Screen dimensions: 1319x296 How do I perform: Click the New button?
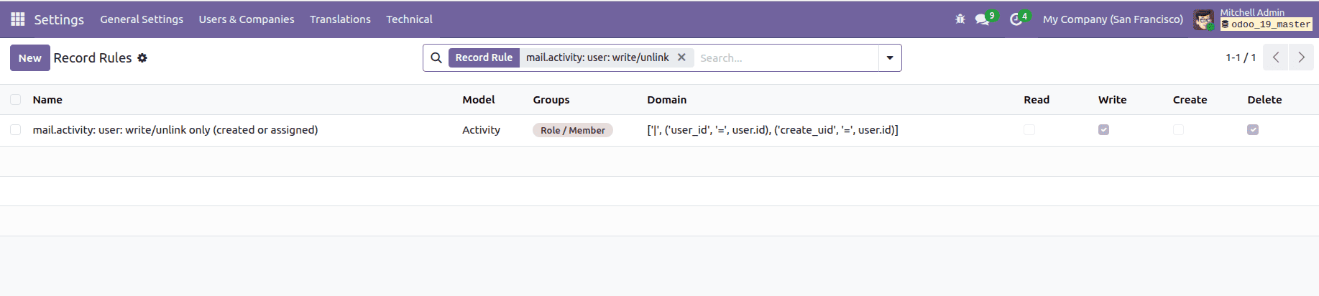coord(30,58)
